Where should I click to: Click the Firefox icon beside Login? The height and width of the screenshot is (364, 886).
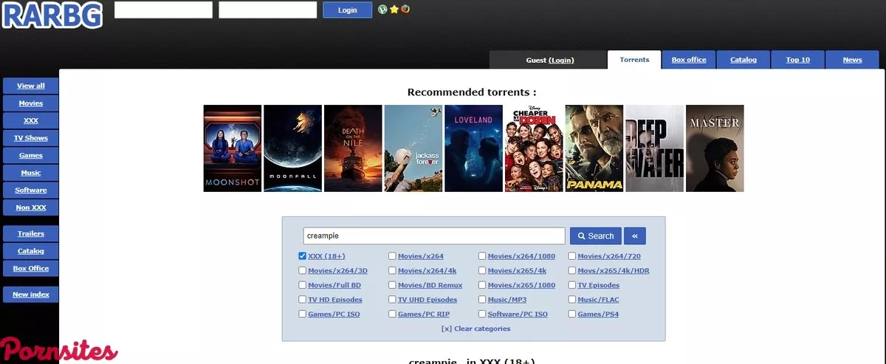pyautogui.click(x=405, y=10)
